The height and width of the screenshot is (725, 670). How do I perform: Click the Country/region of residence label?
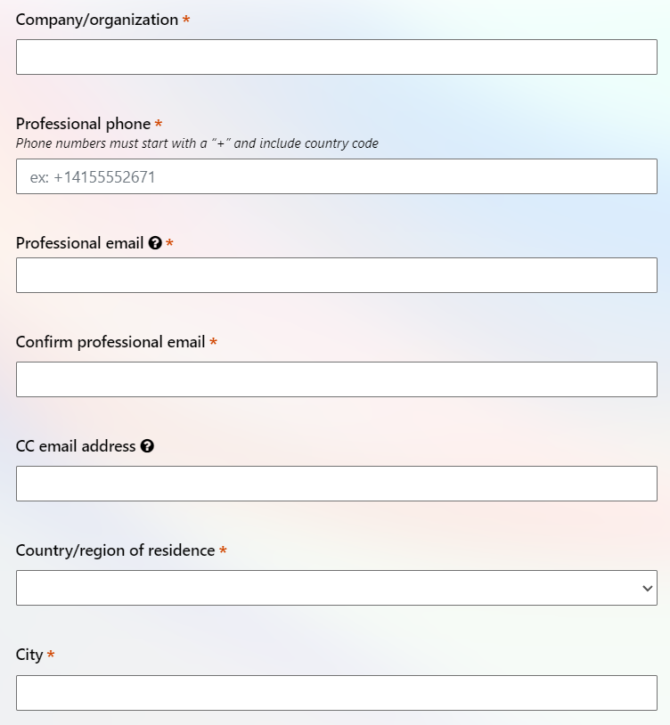pyautogui.click(x=115, y=550)
